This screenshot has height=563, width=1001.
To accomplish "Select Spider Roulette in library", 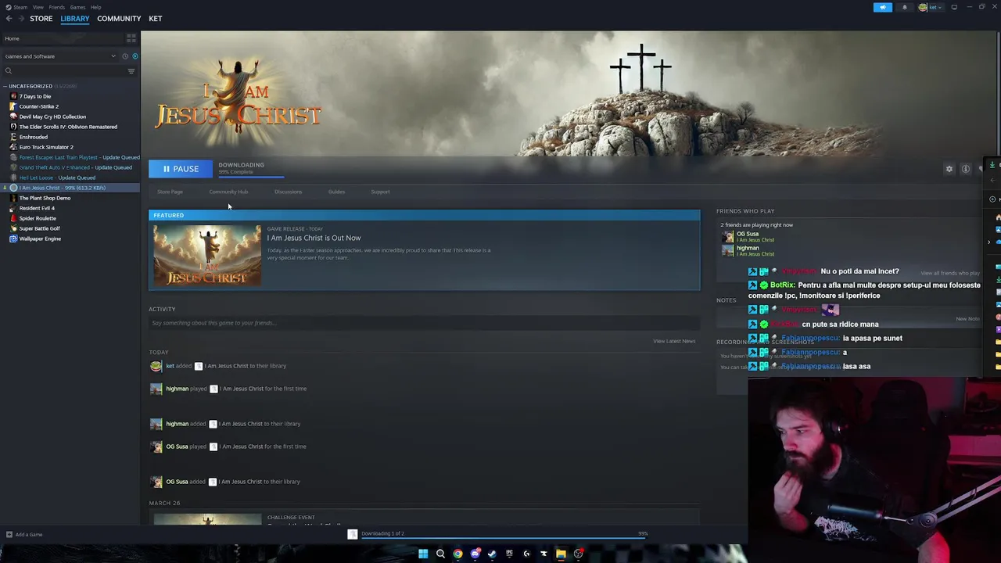I will point(38,218).
